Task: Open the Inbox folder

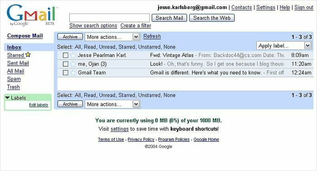Action: pos(14,47)
